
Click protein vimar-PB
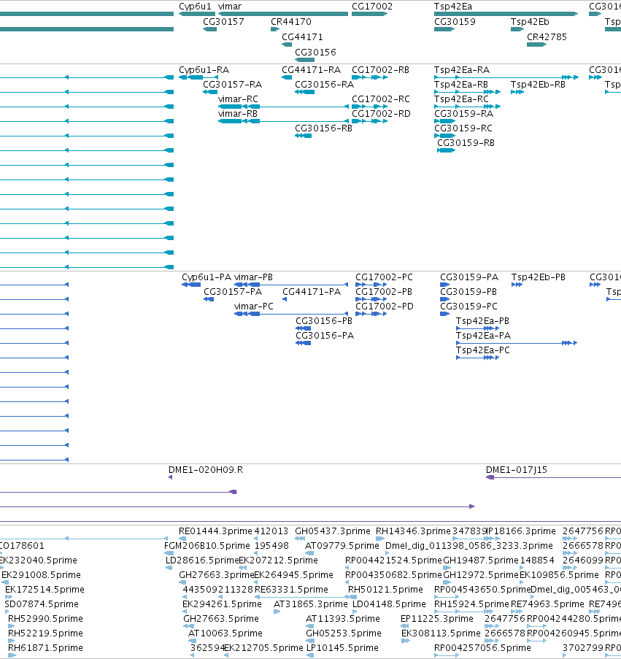point(253,277)
